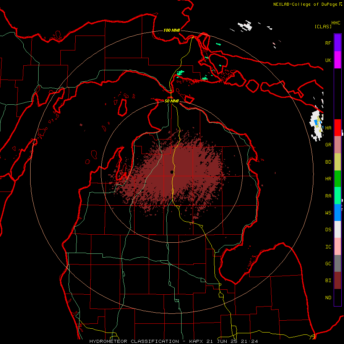Click the RF purple legend swatch
This screenshot has height=344, width=344.
(338, 43)
